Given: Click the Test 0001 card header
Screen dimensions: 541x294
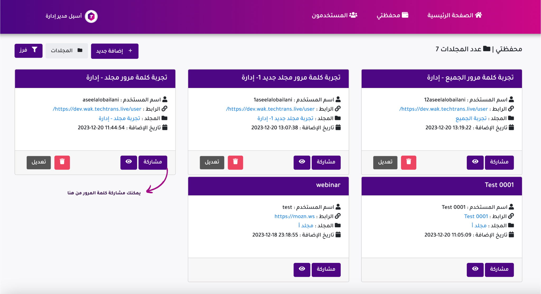Looking at the screenshot, I should tap(441, 185).
